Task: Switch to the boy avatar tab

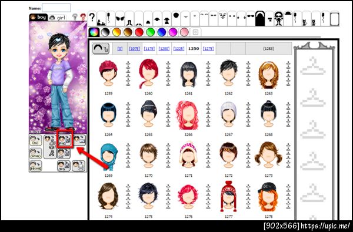Action: [x=38, y=17]
